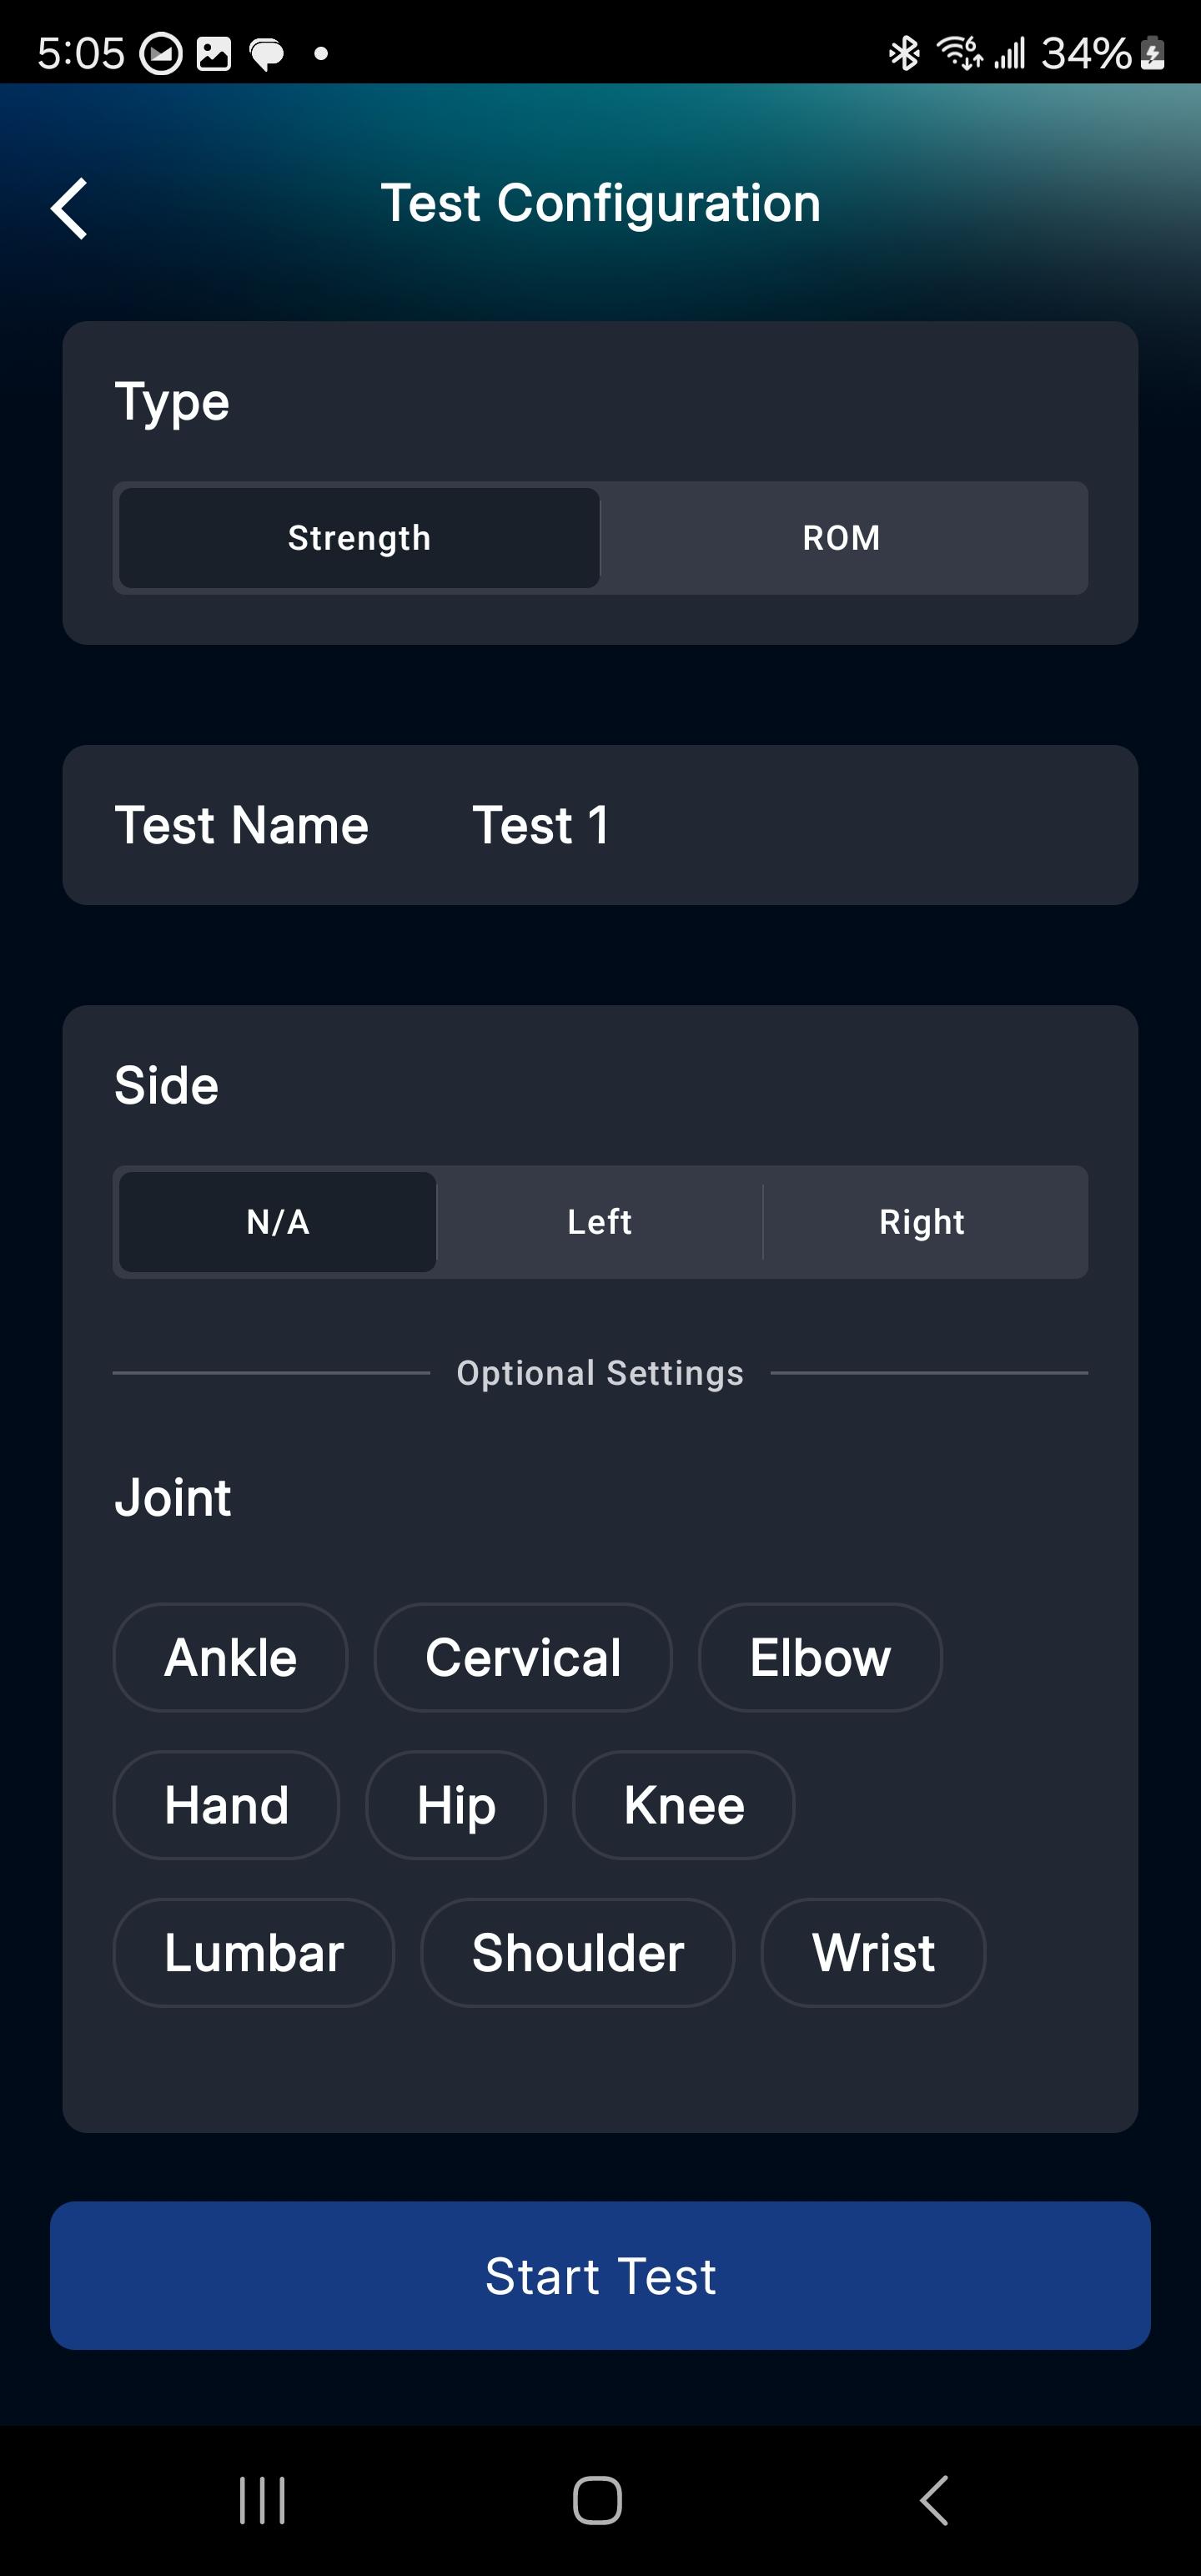This screenshot has width=1201, height=2576.
Task: Start the test
Action: coord(600,2275)
